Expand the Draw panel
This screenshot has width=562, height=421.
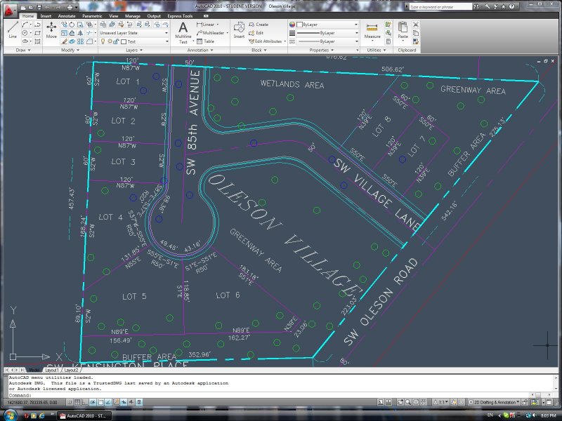tap(23, 50)
